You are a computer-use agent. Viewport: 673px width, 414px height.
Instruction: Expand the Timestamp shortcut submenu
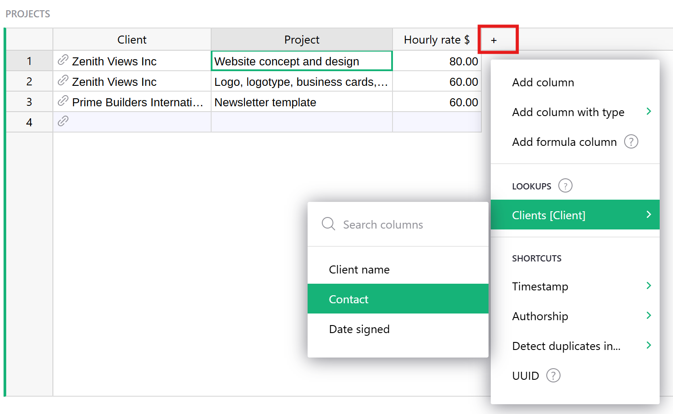(x=649, y=286)
